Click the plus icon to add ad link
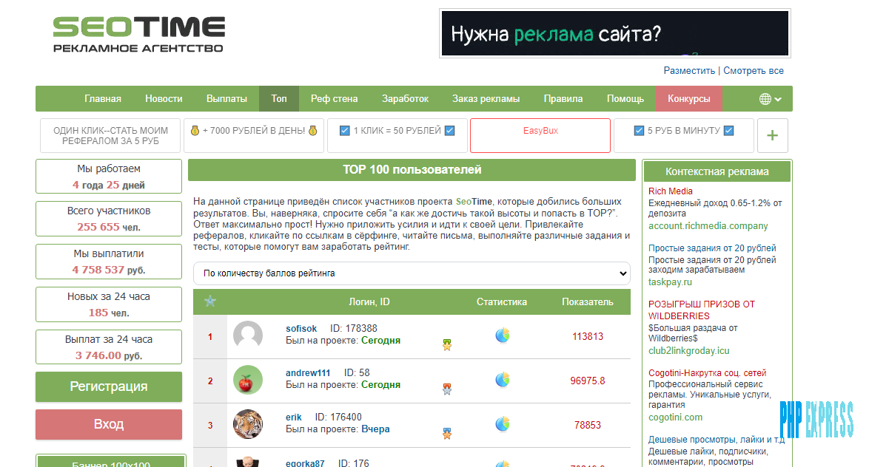The image size is (869, 467). pyautogui.click(x=772, y=135)
